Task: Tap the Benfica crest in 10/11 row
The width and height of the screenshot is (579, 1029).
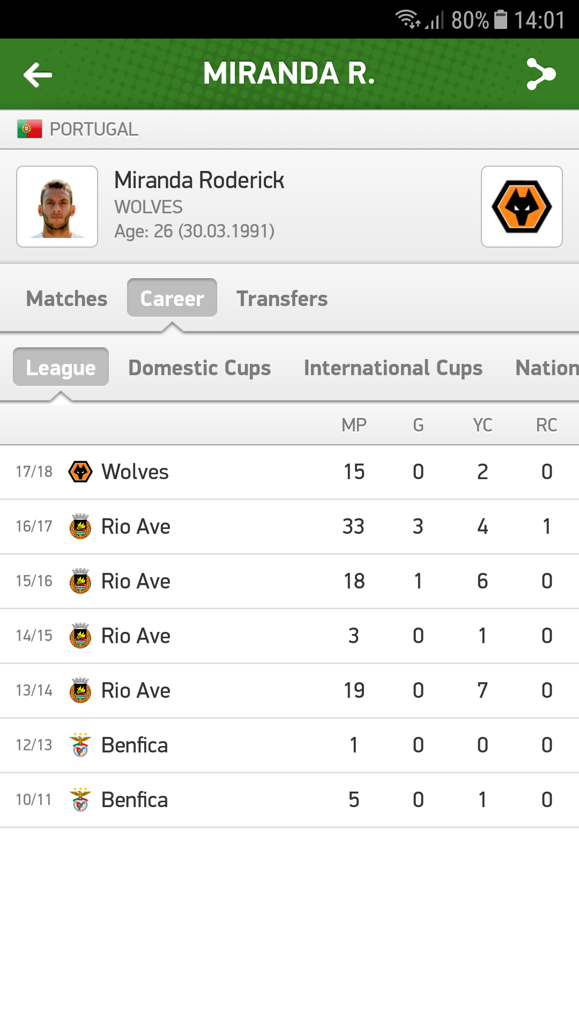Action: point(80,800)
